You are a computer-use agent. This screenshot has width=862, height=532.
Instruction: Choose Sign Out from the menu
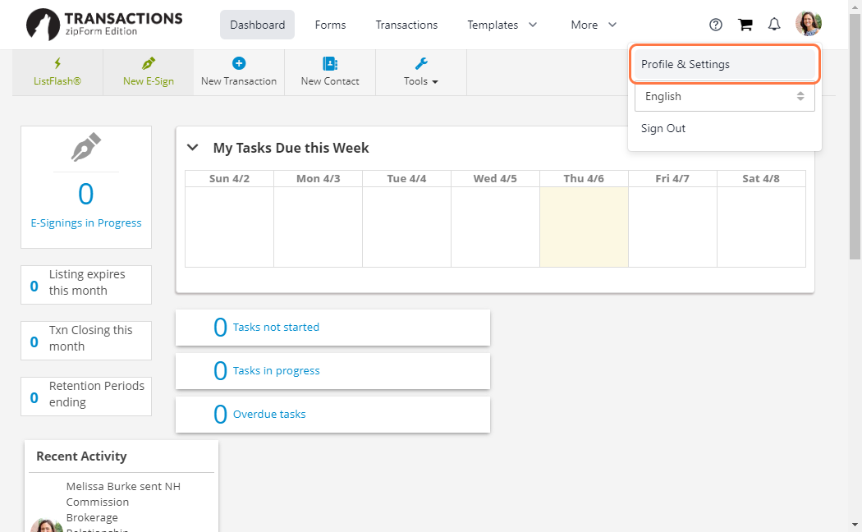point(663,128)
